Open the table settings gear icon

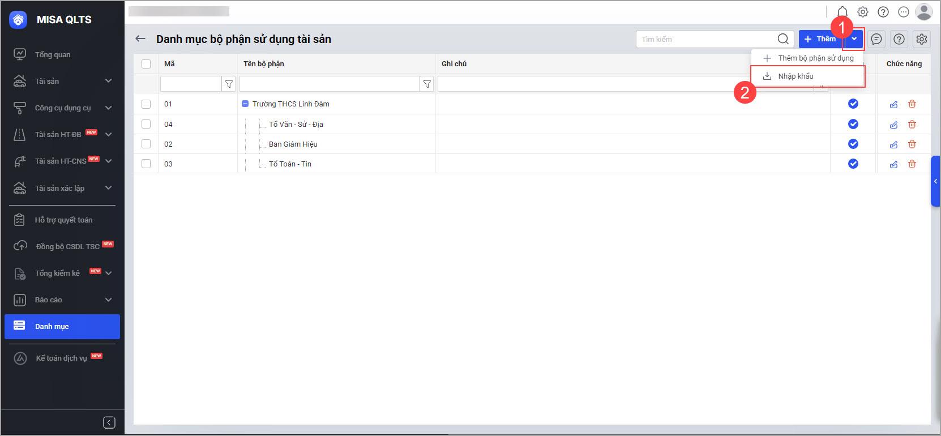point(922,39)
